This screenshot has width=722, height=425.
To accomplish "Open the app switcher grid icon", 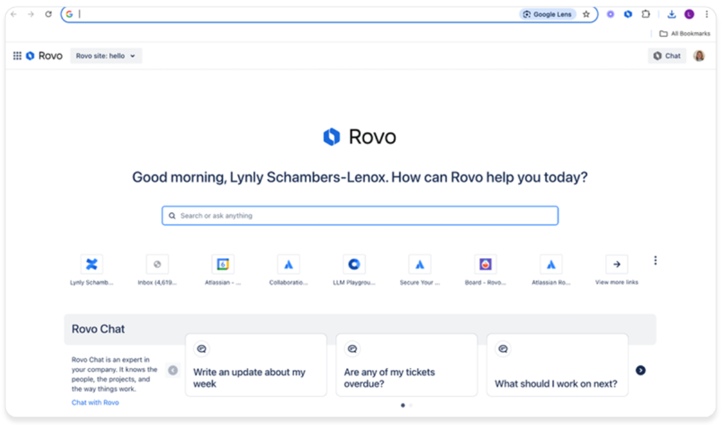I will click(x=17, y=56).
